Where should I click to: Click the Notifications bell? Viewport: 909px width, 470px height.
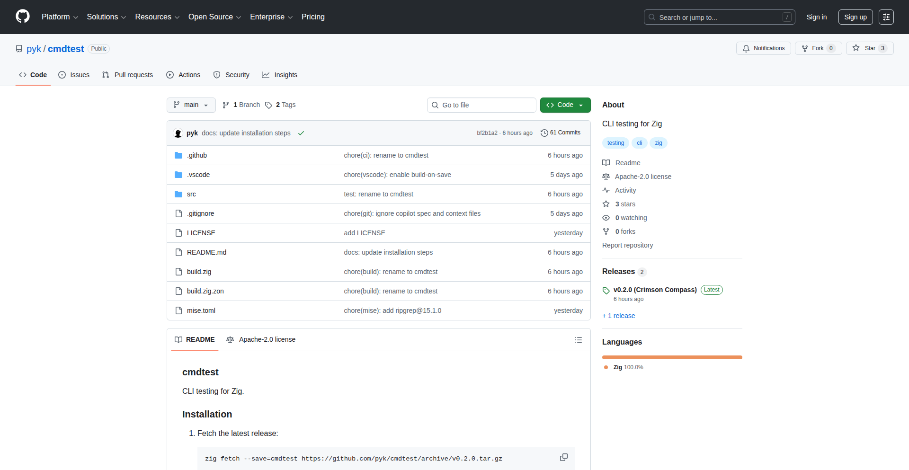tap(746, 48)
